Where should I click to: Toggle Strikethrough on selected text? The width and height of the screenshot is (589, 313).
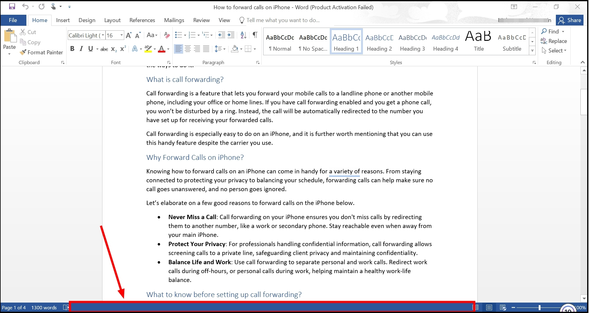(x=104, y=49)
